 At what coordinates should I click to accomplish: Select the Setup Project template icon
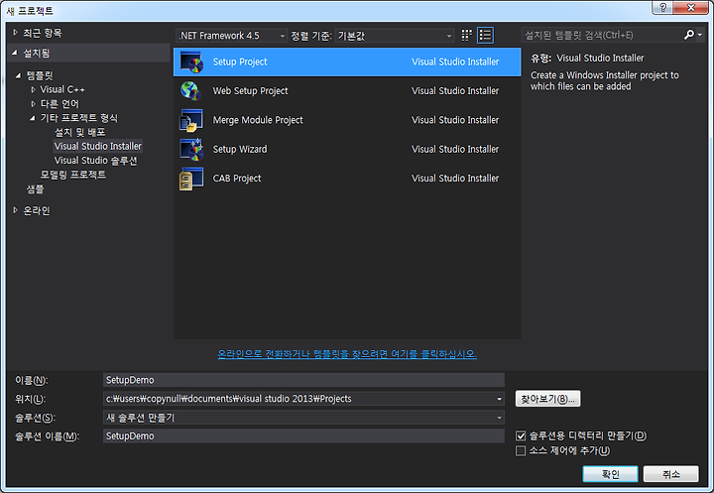click(191, 62)
